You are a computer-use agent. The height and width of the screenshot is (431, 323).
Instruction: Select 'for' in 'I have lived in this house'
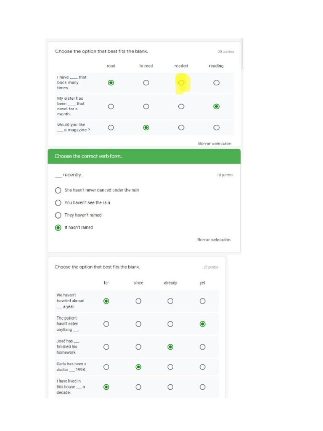106,387
